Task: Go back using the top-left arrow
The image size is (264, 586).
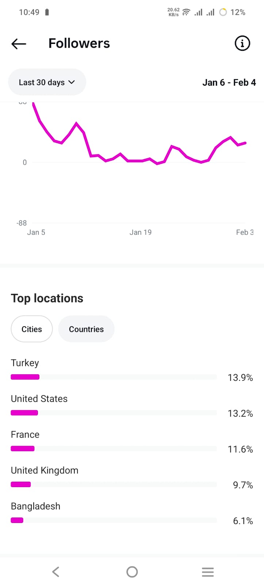Action: coord(19,44)
